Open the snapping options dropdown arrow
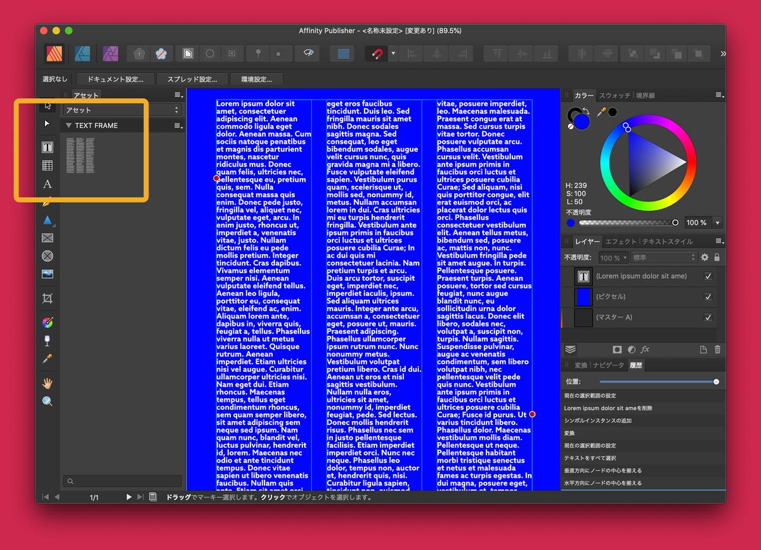The image size is (761, 550). click(x=393, y=54)
